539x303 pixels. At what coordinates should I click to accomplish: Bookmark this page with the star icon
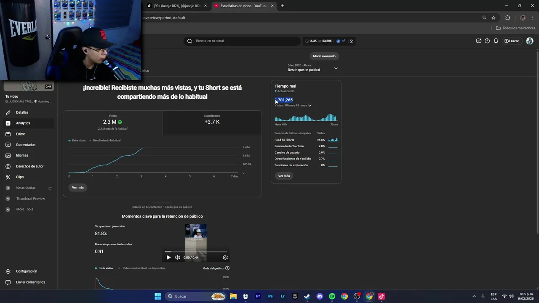pos(494,18)
